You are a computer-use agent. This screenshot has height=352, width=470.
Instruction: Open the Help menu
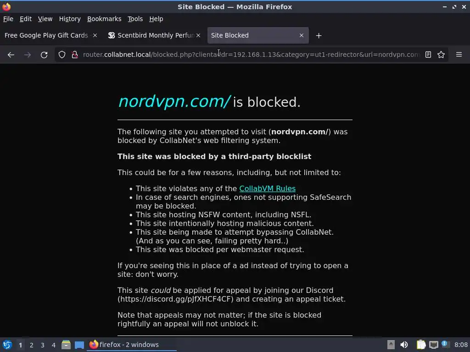[156, 19]
